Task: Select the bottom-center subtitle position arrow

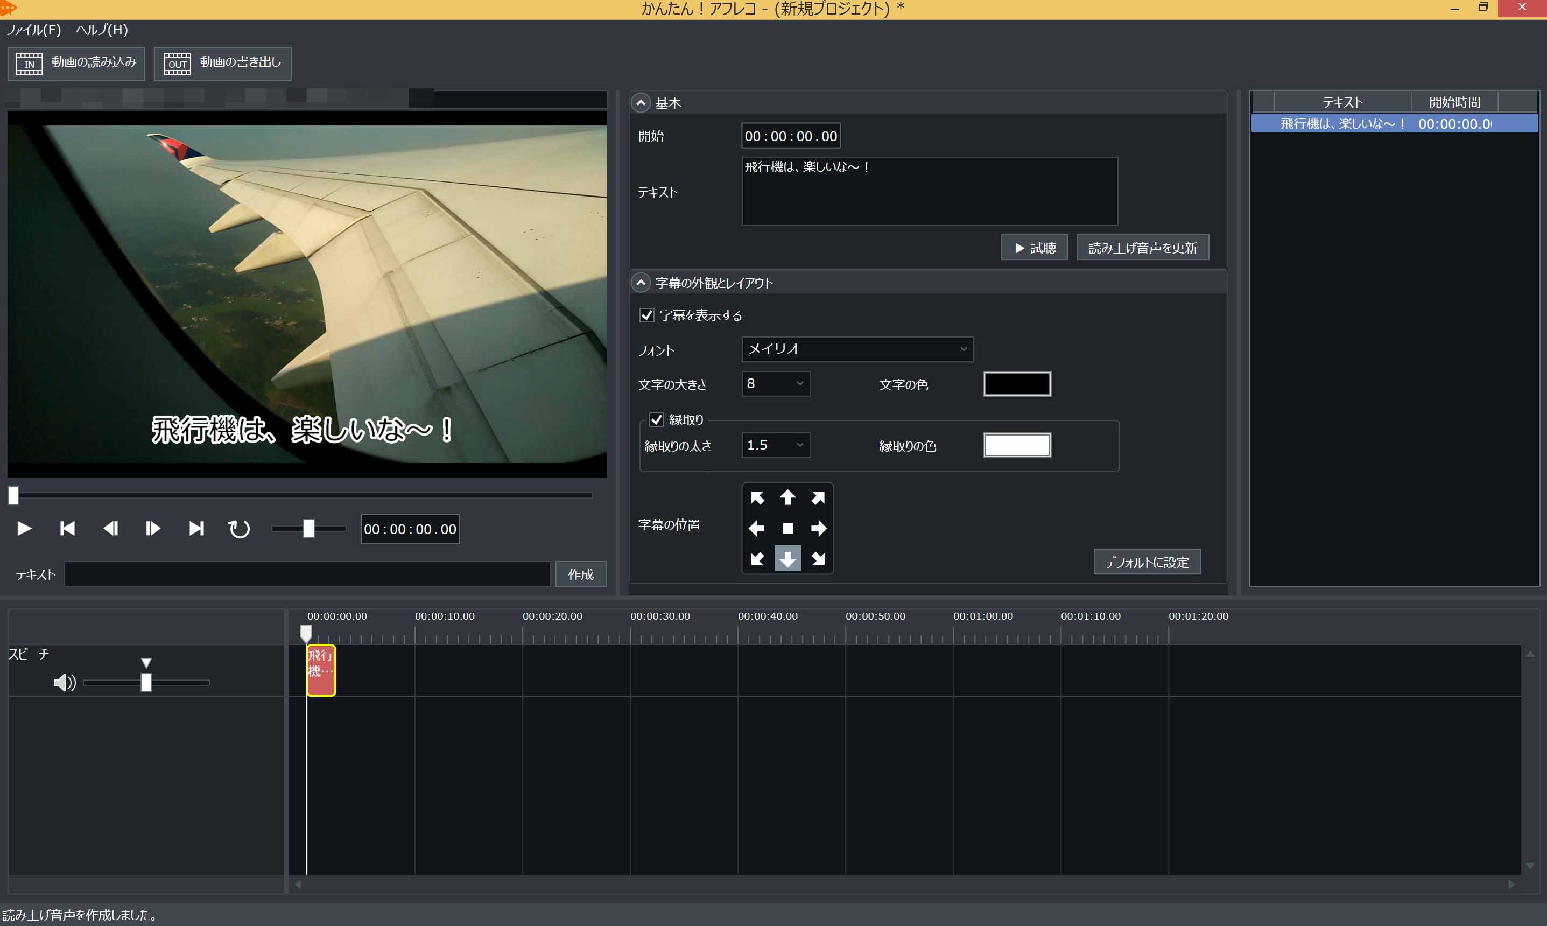Action: (x=788, y=558)
